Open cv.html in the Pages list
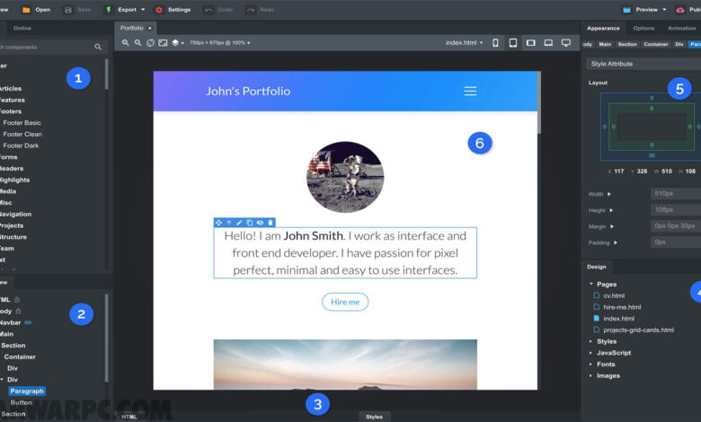 point(614,295)
